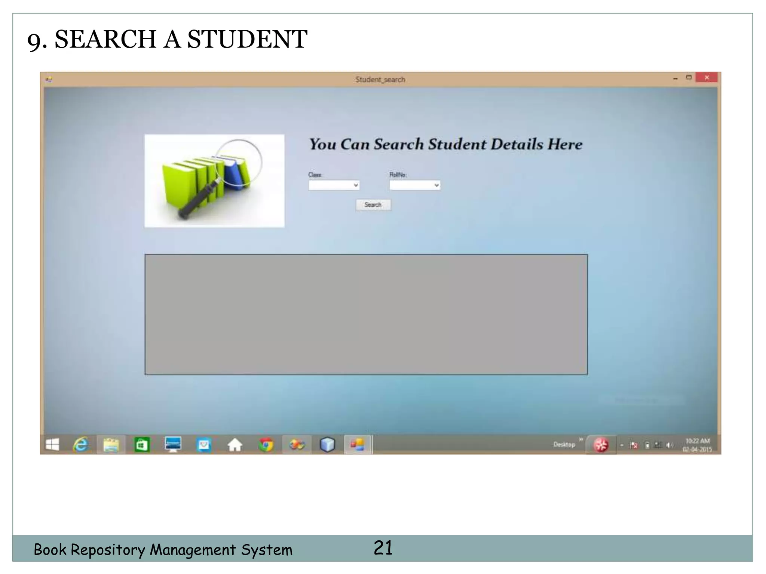The width and height of the screenshot is (766, 574).
Task: Click the Desktop toolbar label
Action: 564,444
